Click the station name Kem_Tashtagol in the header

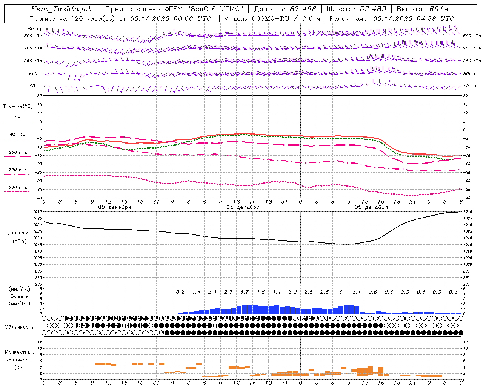60,9
